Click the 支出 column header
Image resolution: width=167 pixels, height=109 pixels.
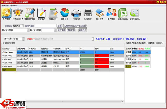click(102, 49)
